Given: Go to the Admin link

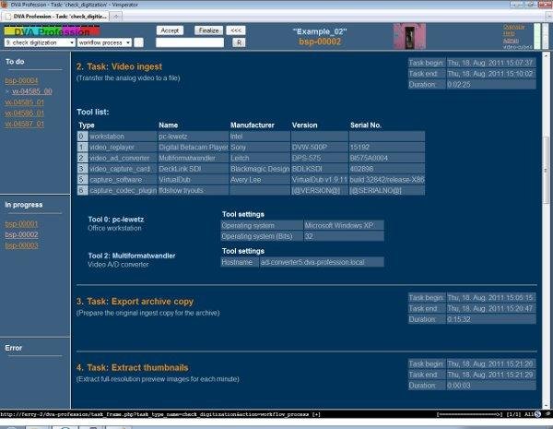Looking at the screenshot, I should [x=510, y=40].
